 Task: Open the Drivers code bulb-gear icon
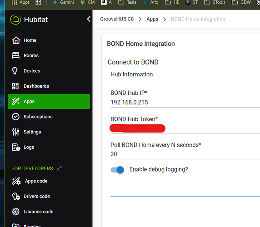click(16, 196)
